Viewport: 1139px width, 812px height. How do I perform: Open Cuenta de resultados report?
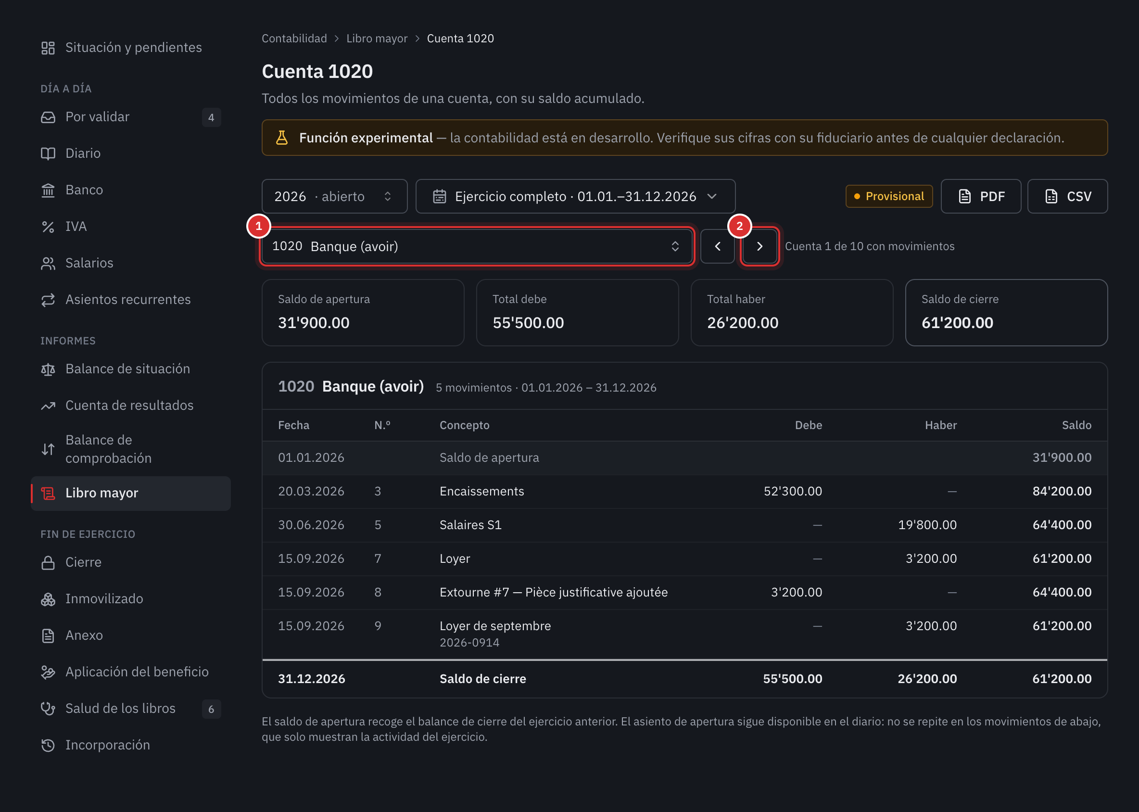pyautogui.click(x=130, y=406)
